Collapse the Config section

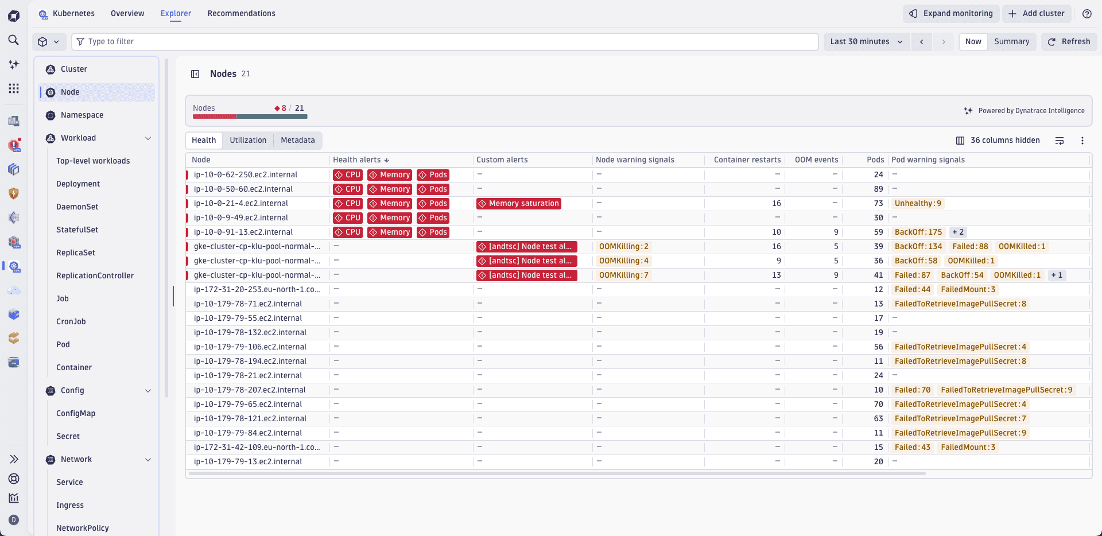click(149, 390)
